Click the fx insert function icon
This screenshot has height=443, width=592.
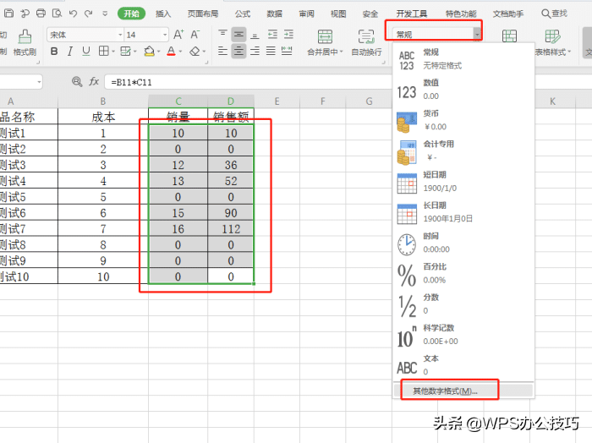[94, 81]
